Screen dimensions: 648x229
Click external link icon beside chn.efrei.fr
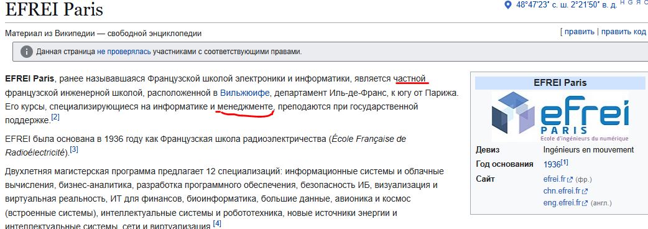[585, 192]
